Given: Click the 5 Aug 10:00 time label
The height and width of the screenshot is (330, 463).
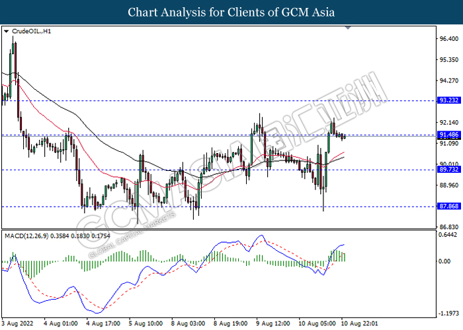Looking at the screenshot, I should coord(146,323).
